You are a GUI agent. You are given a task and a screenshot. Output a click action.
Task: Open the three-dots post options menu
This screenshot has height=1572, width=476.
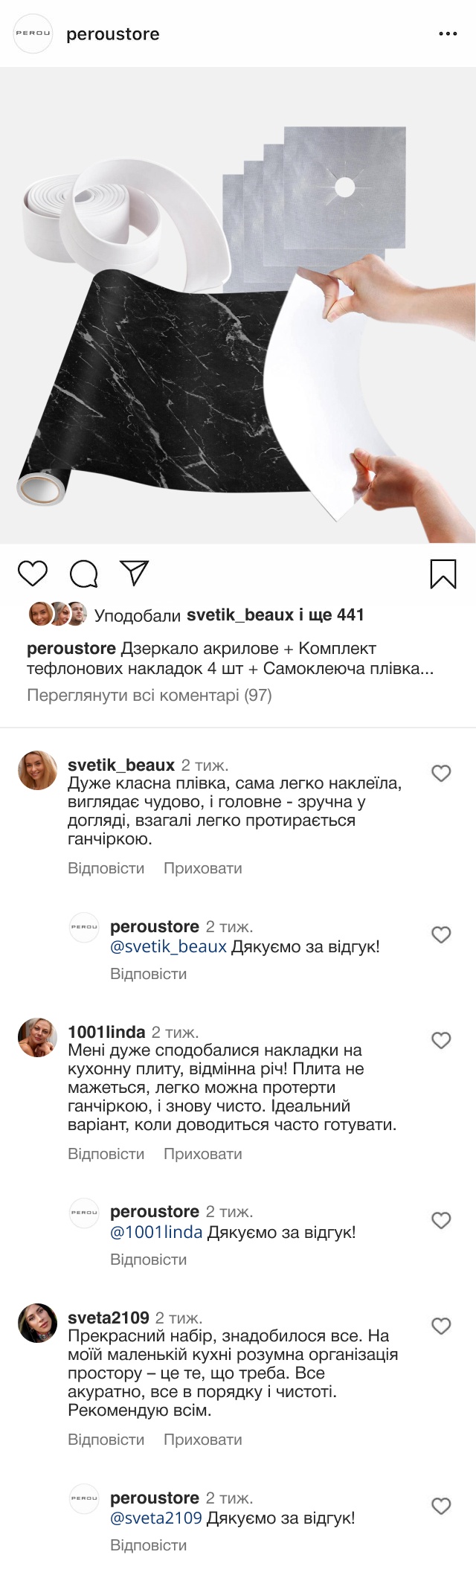(x=448, y=34)
